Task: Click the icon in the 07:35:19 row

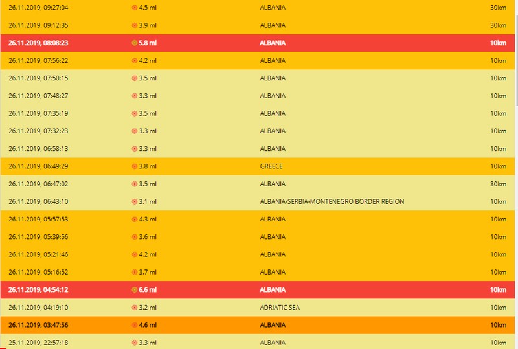Action: [x=135, y=114]
